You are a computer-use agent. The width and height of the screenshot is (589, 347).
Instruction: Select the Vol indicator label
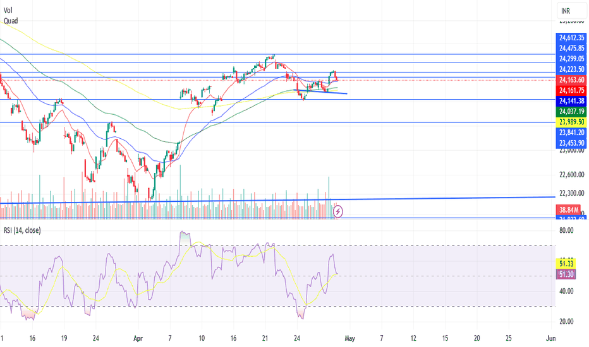pyautogui.click(x=7, y=10)
